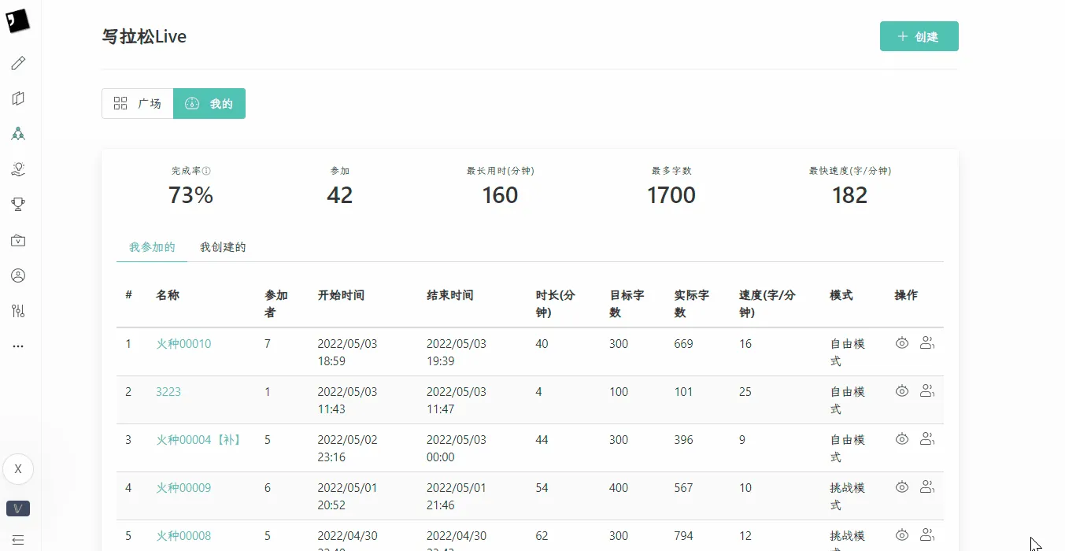Open the sliders settings icon in sidebar

(x=18, y=311)
